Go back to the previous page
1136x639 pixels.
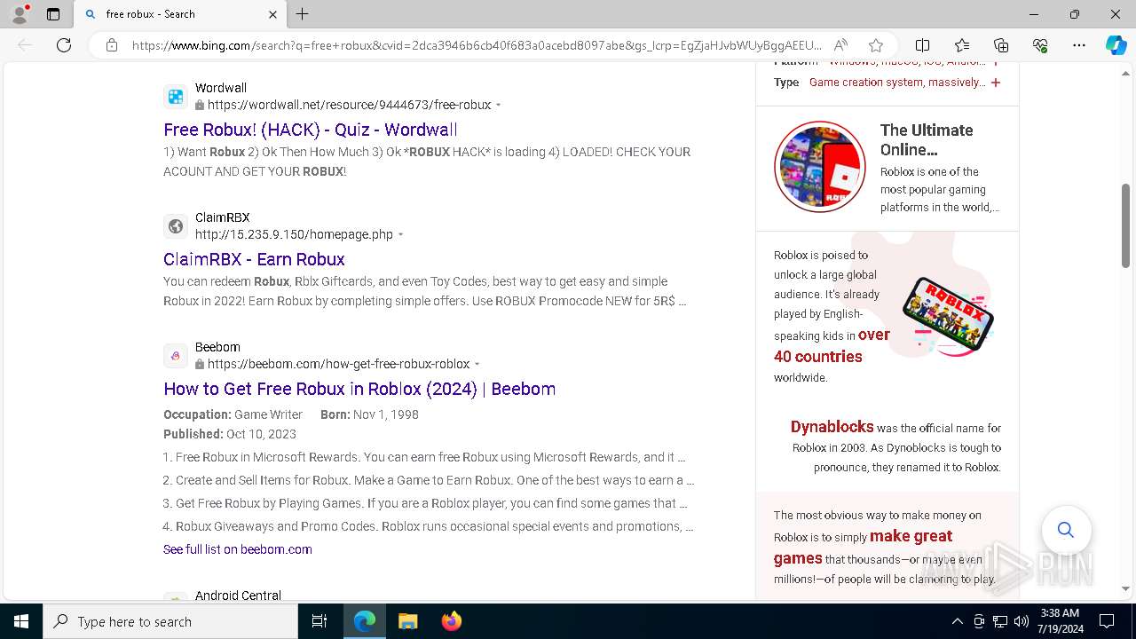coord(25,45)
